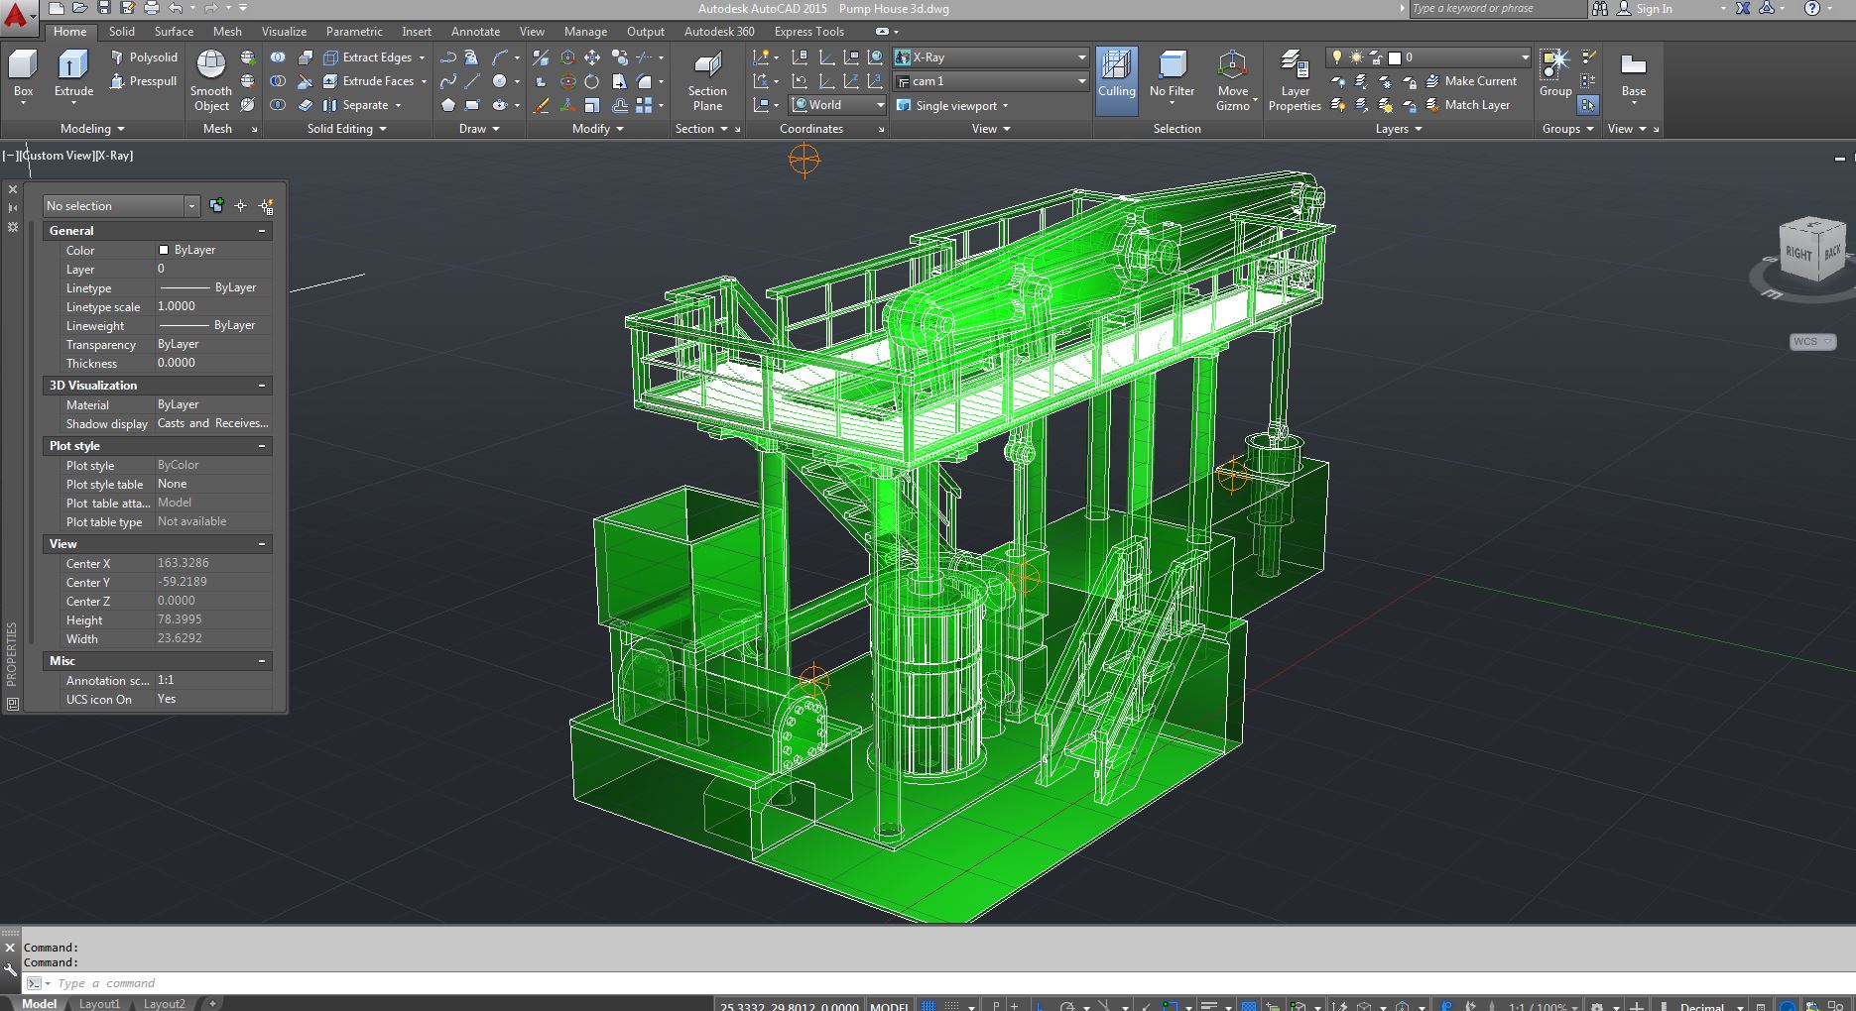Click the [Custom View] viewport control
The height and width of the screenshot is (1011, 1856).
tap(57, 156)
